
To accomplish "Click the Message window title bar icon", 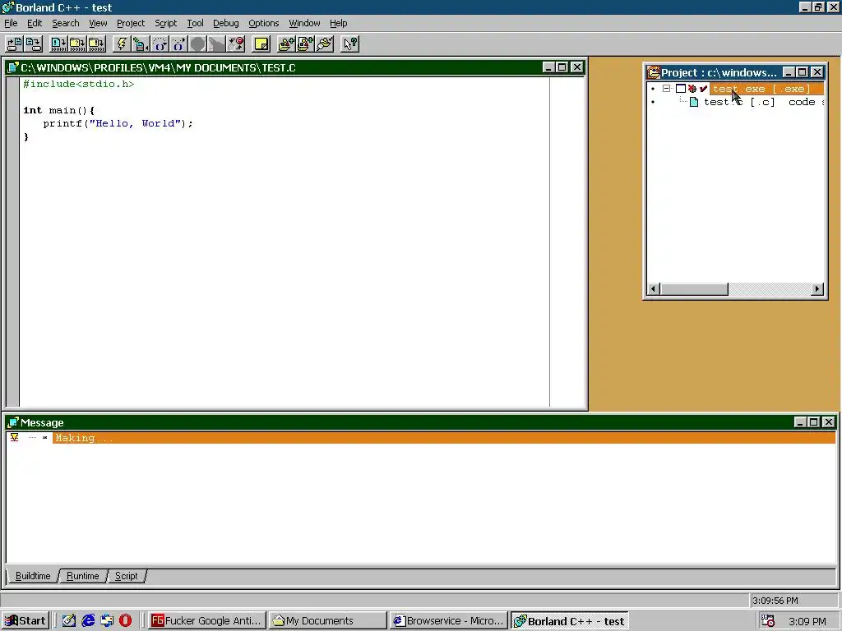I will [x=13, y=422].
